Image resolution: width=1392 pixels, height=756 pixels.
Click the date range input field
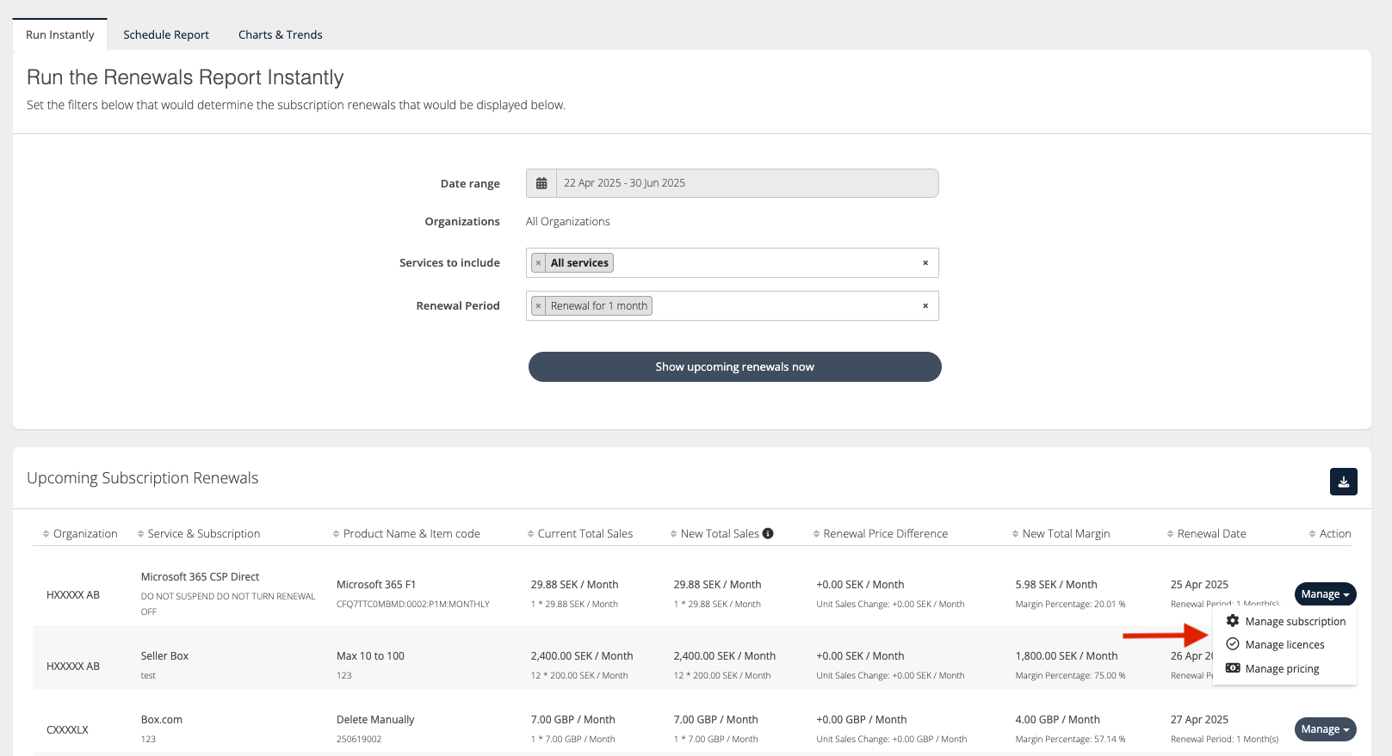point(745,183)
